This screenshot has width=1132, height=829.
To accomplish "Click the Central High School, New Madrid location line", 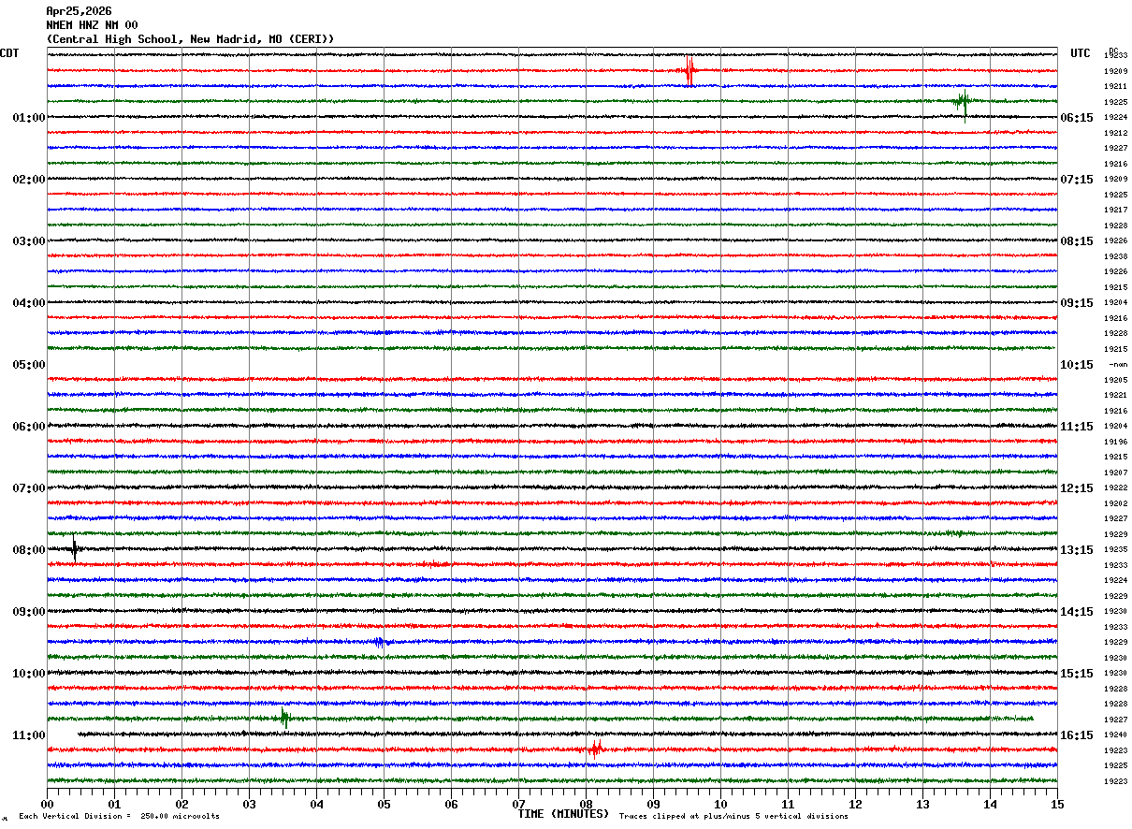I will (190, 39).
